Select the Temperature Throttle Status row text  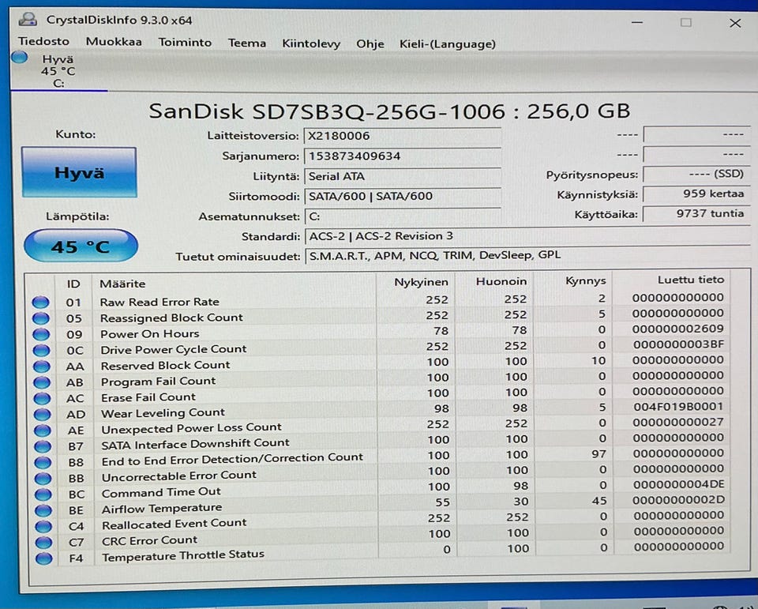pos(183,555)
